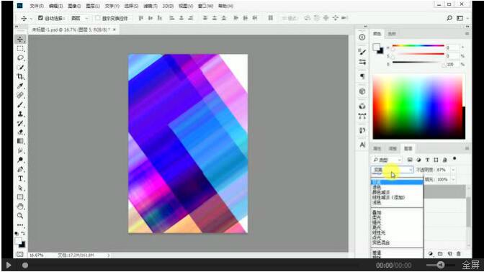Open the opacity 67% slider arrow
The height and width of the screenshot is (272, 484).
coord(453,170)
